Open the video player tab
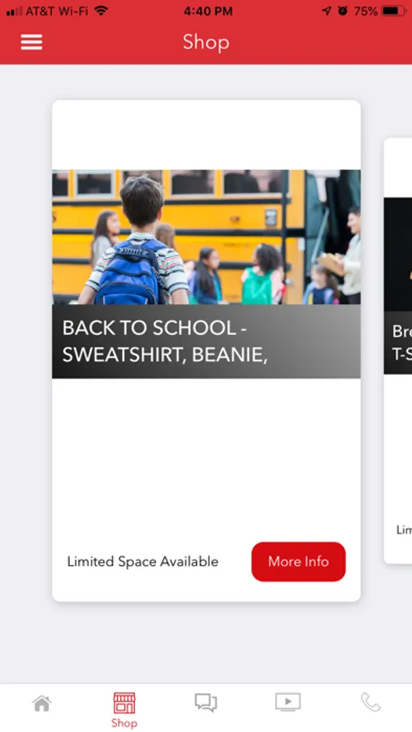 pyautogui.click(x=288, y=702)
